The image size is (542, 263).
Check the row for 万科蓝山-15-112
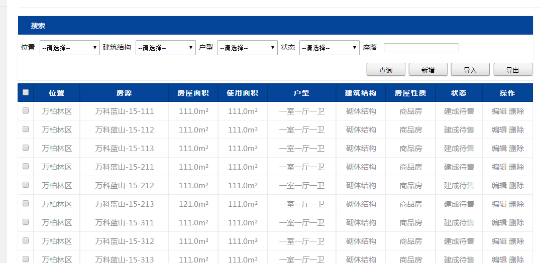coord(26,129)
